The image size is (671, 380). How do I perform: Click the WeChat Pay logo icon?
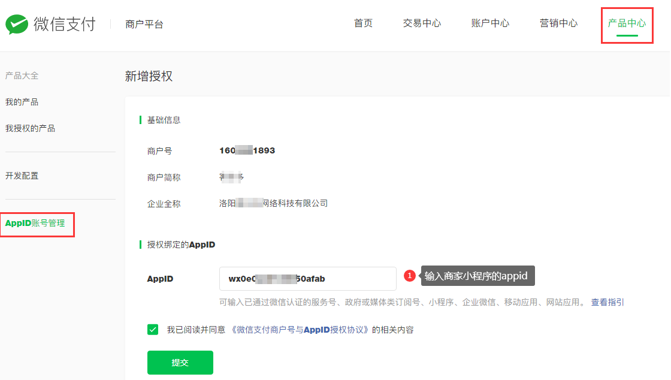click(x=17, y=24)
